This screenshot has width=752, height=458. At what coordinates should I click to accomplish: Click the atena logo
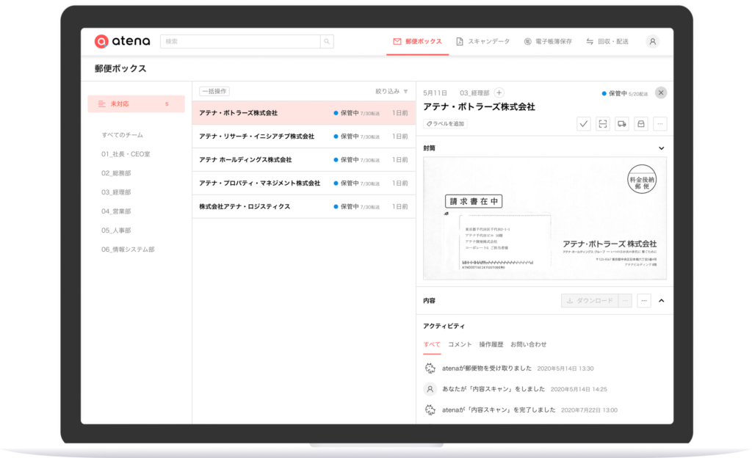pyautogui.click(x=122, y=42)
